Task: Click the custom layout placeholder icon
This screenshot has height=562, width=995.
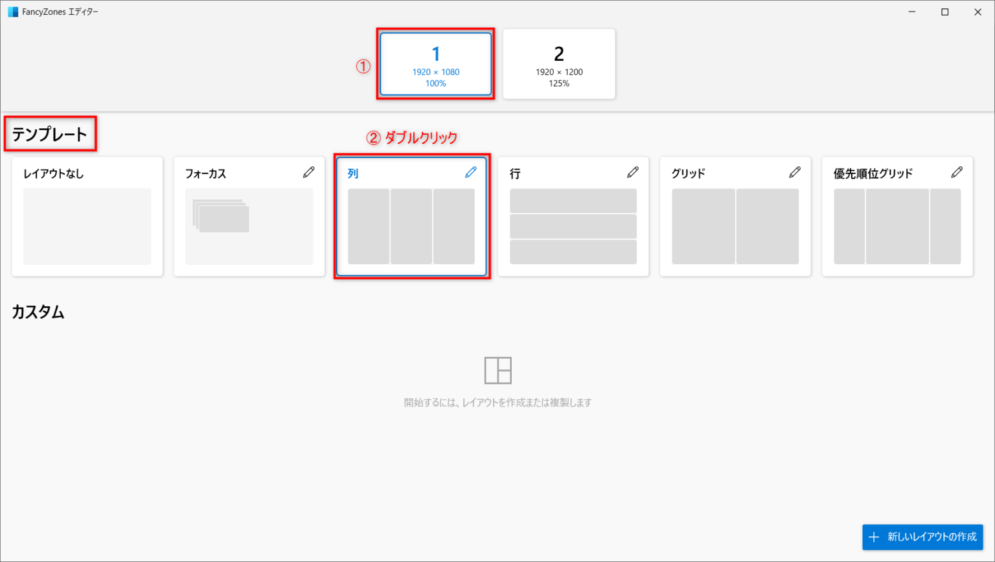Action: point(497,369)
